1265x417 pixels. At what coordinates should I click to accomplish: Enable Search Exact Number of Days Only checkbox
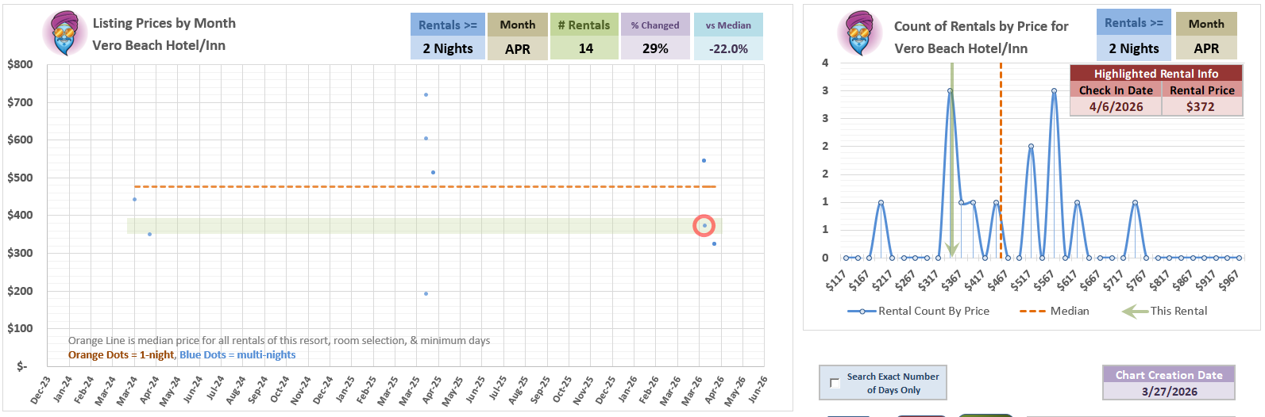835,383
